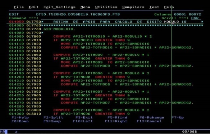Click COMPUTE AP22-TOTMOD8 = AP22-MODUL8 * 2 line
Image resolution: width=210 pixels, height=134 pixels.
[101, 73]
